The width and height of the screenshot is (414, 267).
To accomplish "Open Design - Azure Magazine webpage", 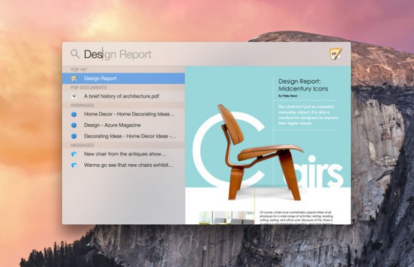I will 124,125.
